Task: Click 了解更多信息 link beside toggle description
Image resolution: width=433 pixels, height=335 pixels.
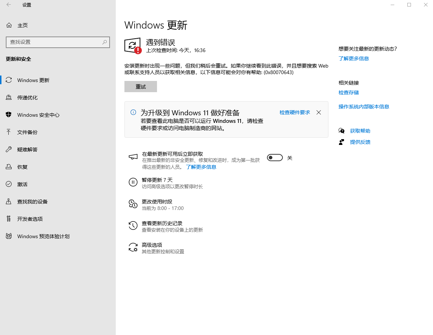Action: (201, 167)
